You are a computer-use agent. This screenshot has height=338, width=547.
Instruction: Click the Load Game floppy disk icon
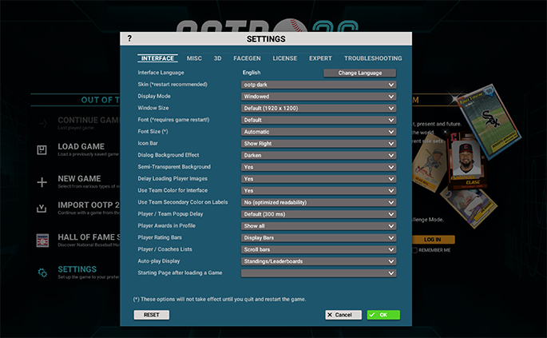pyautogui.click(x=42, y=149)
